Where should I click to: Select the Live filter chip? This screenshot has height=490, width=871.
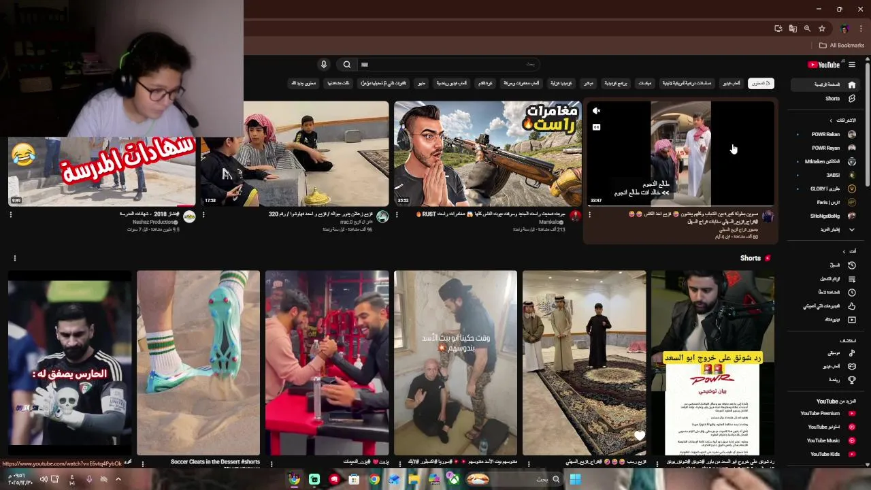coord(589,83)
